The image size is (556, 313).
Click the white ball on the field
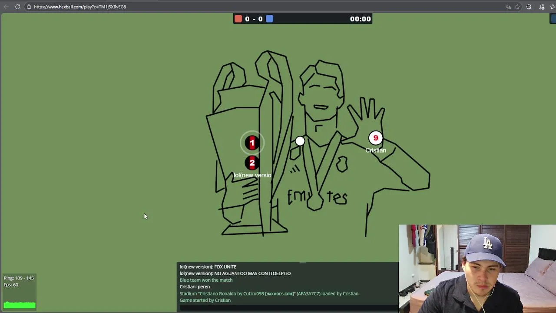point(300,141)
